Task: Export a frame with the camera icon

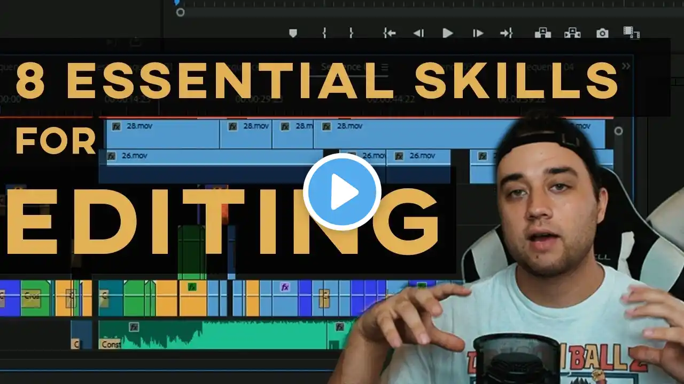Action: [602, 33]
